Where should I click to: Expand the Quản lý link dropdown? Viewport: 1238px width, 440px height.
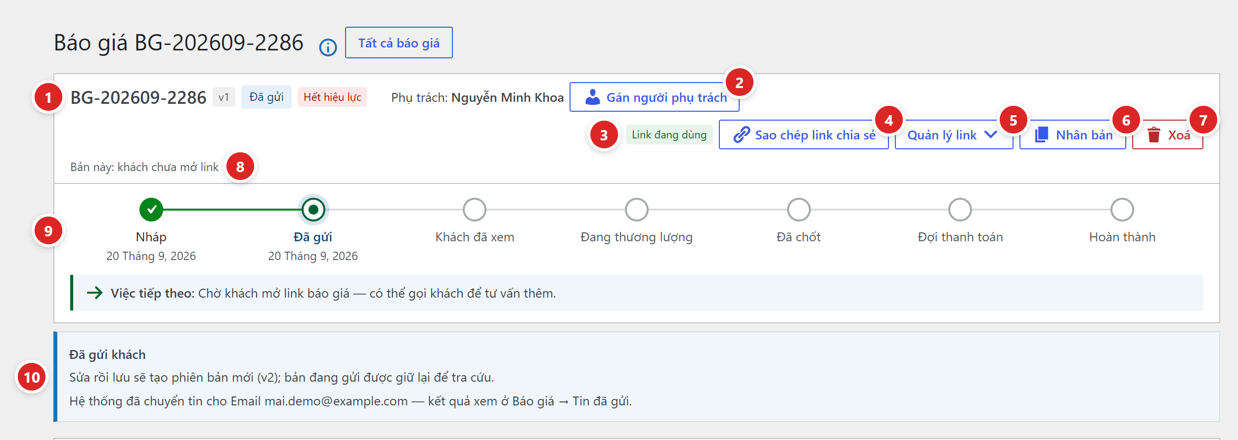tap(954, 134)
